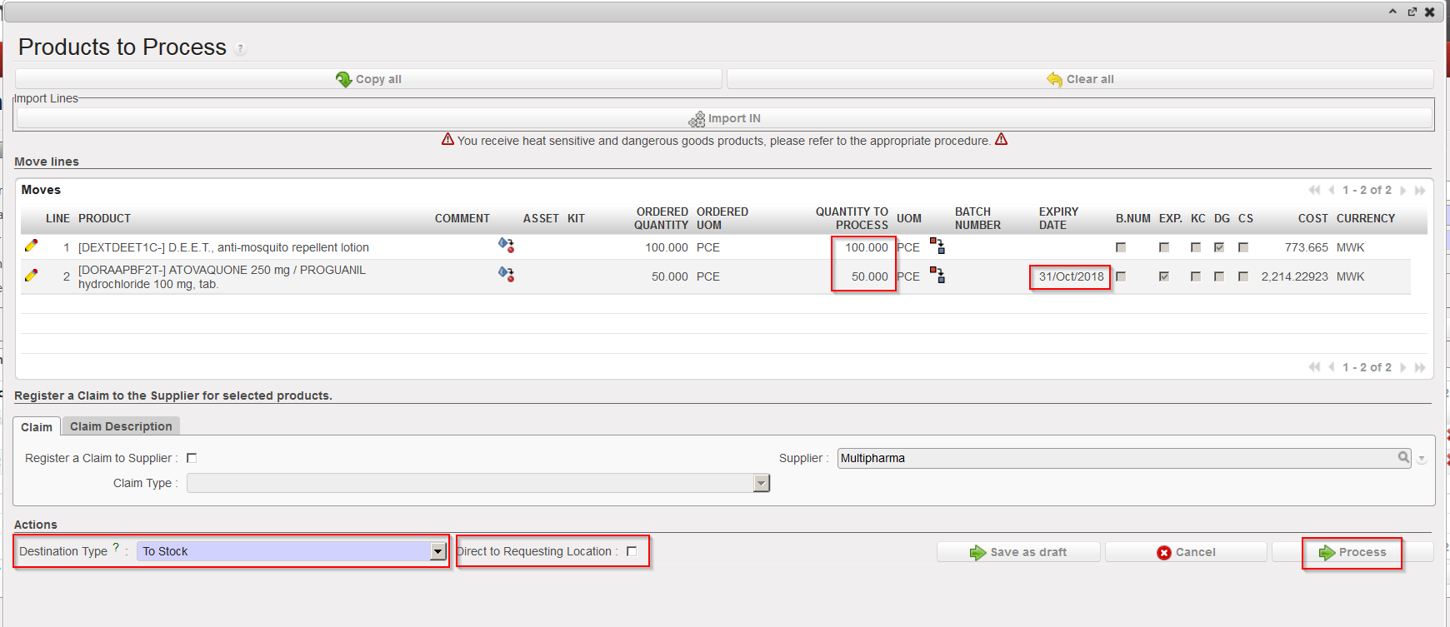The image size is (1450, 627).
Task: Click the pencil edit icon for line 1
Action: pyautogui.click(x=31, y=246)
